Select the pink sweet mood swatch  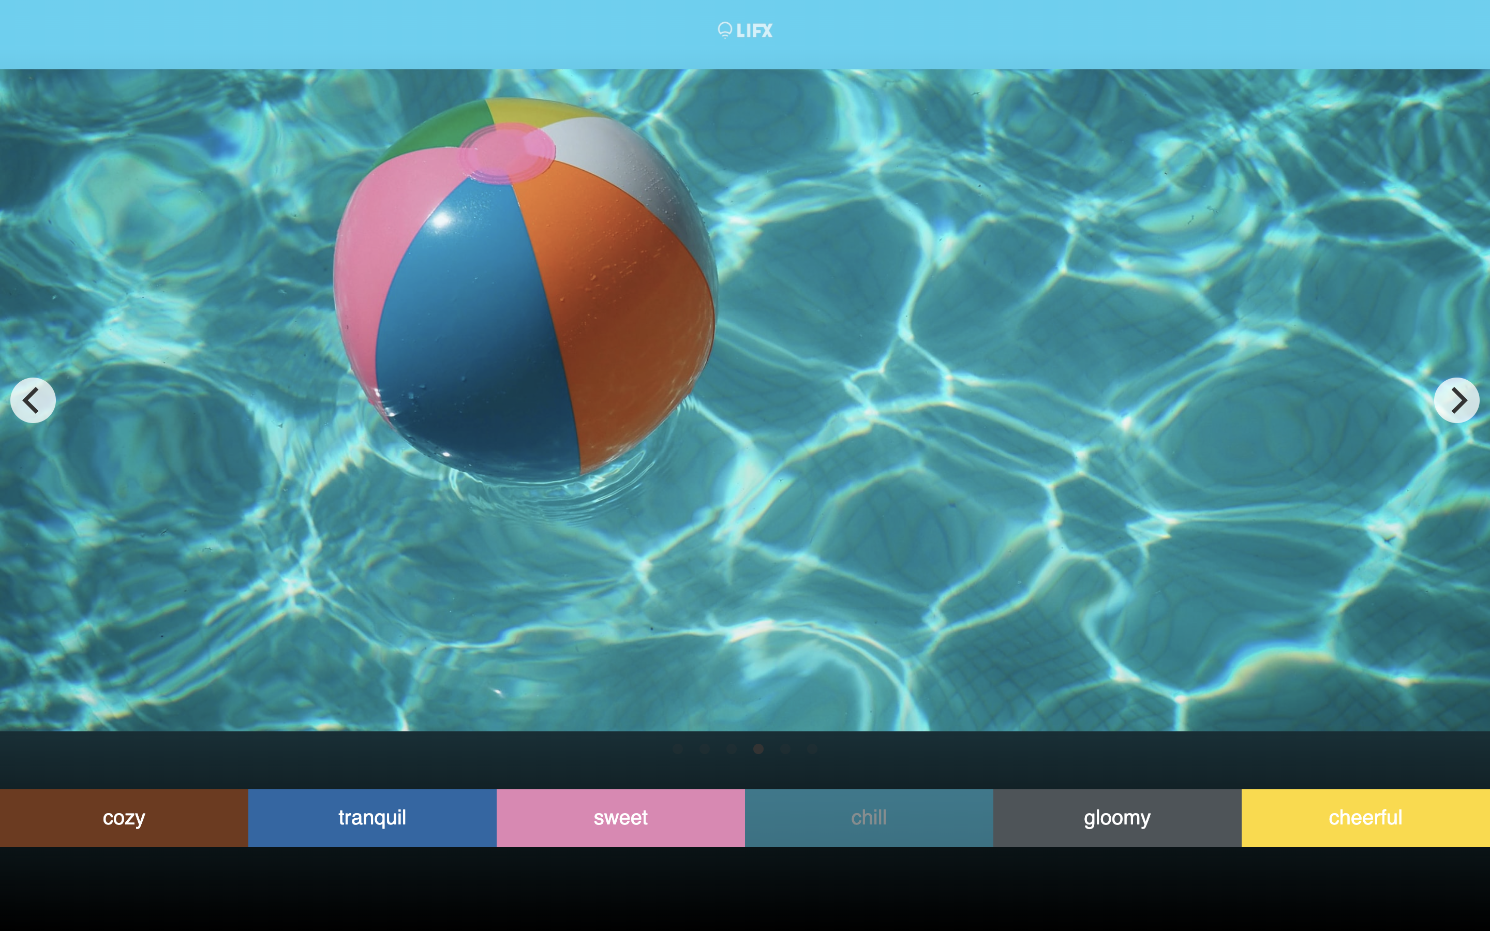(621, 818)
